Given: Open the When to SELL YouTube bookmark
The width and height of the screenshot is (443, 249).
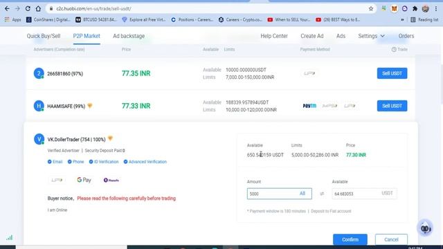Looking at the screenshot, I should coord(289,20).
